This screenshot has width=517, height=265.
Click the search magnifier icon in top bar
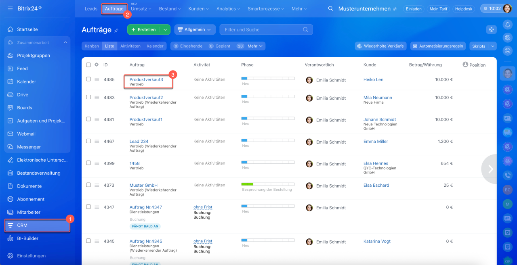click(x=330, y=9)
